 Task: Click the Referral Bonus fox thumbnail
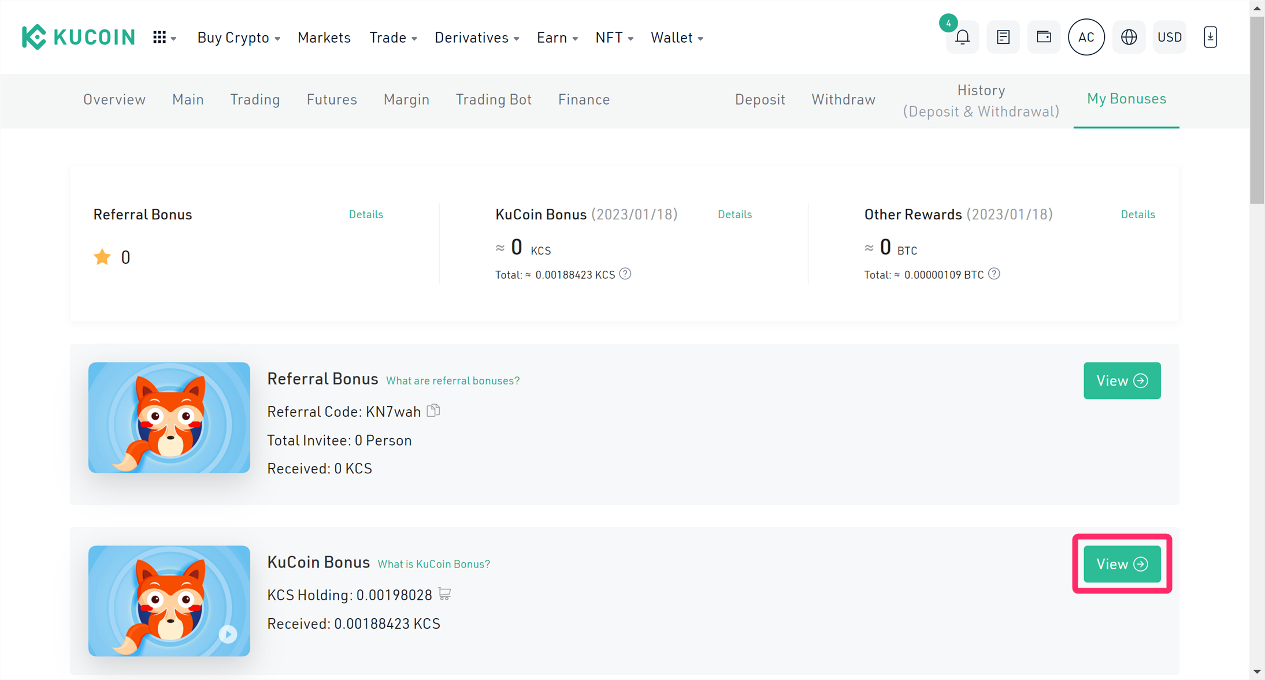tap(169, 417)
